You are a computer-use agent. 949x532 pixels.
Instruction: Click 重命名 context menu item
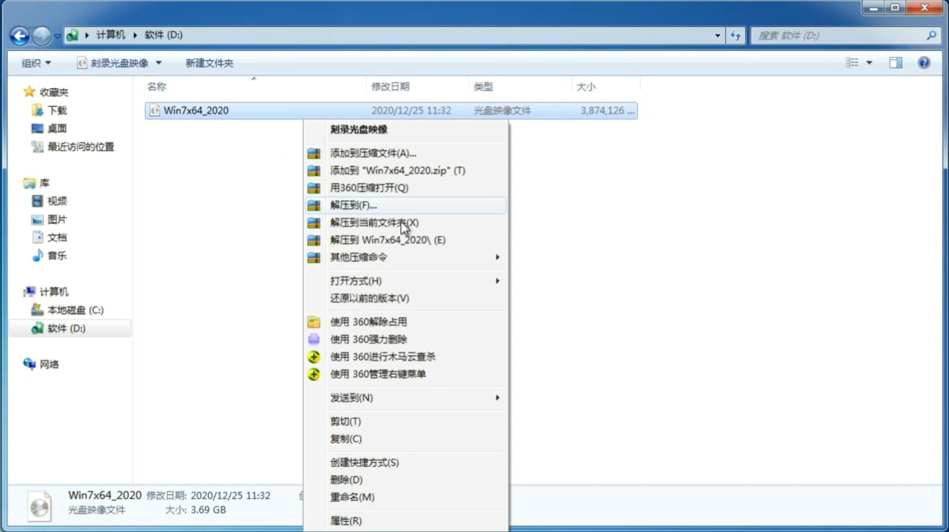(x=353, y=497)
